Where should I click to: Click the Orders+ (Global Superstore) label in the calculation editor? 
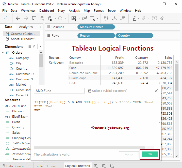[x=110, y=91]
